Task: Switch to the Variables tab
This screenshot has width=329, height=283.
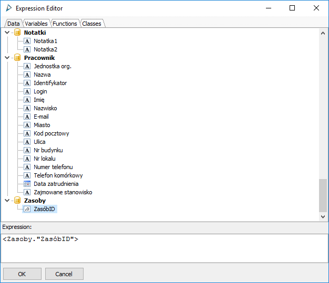Action: tap(36, 24)
